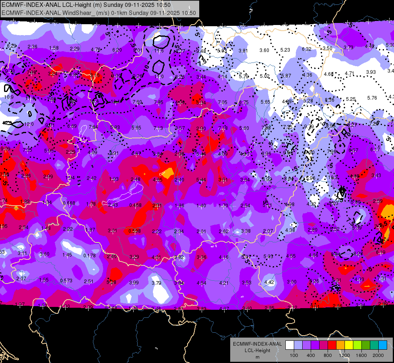Click the pale lavender legend swatch
Image resolution: width=394 pixels, height=363 pixels.
point(298,345)
